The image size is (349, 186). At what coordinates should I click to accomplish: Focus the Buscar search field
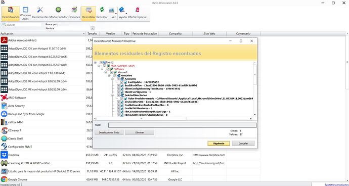(x=24, y=25)
